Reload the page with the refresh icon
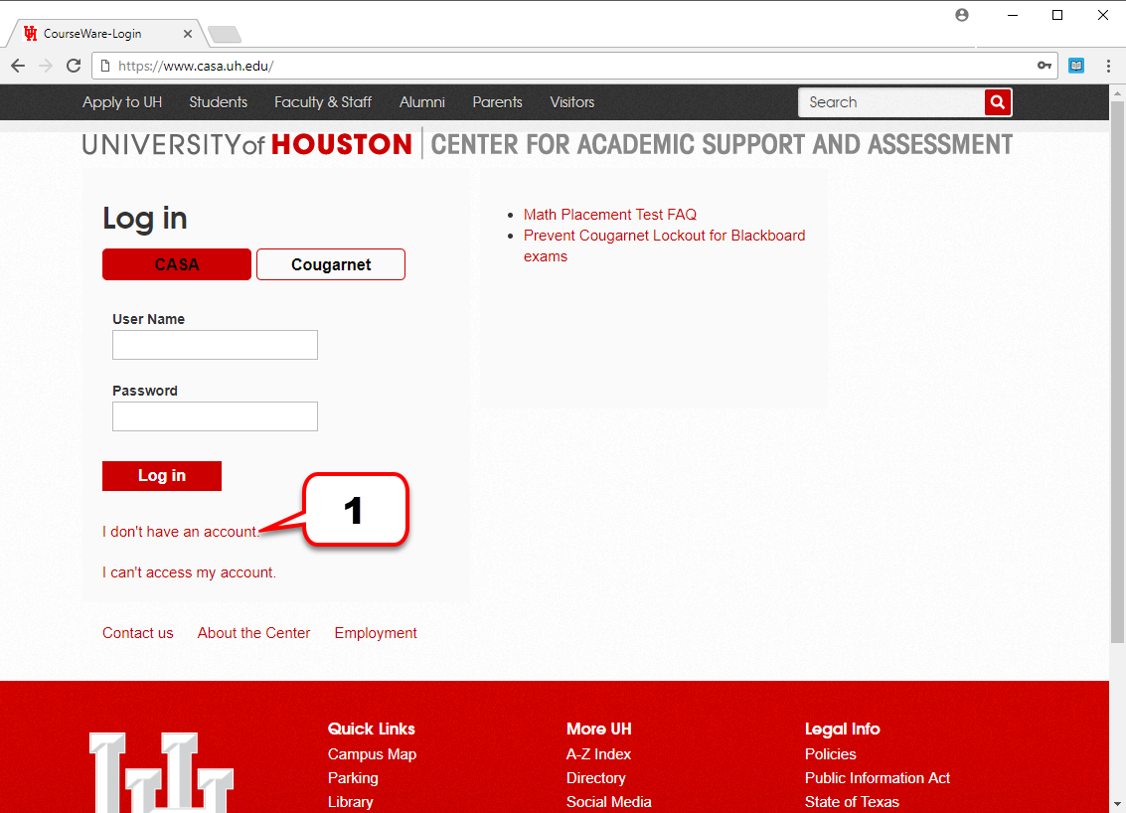 [x=74, y=66]
